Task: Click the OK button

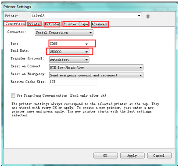Action: 106,156
